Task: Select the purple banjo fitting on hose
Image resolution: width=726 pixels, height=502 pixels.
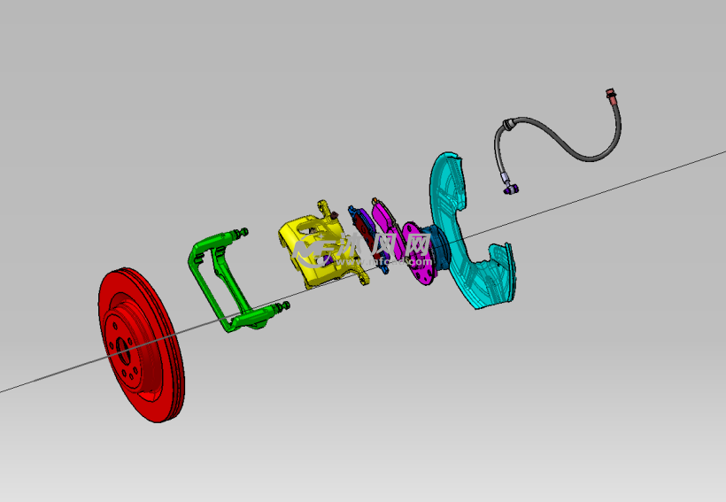Action: point(511,189)
